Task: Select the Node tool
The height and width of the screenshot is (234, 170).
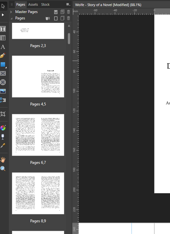Action: coord(3,15)
